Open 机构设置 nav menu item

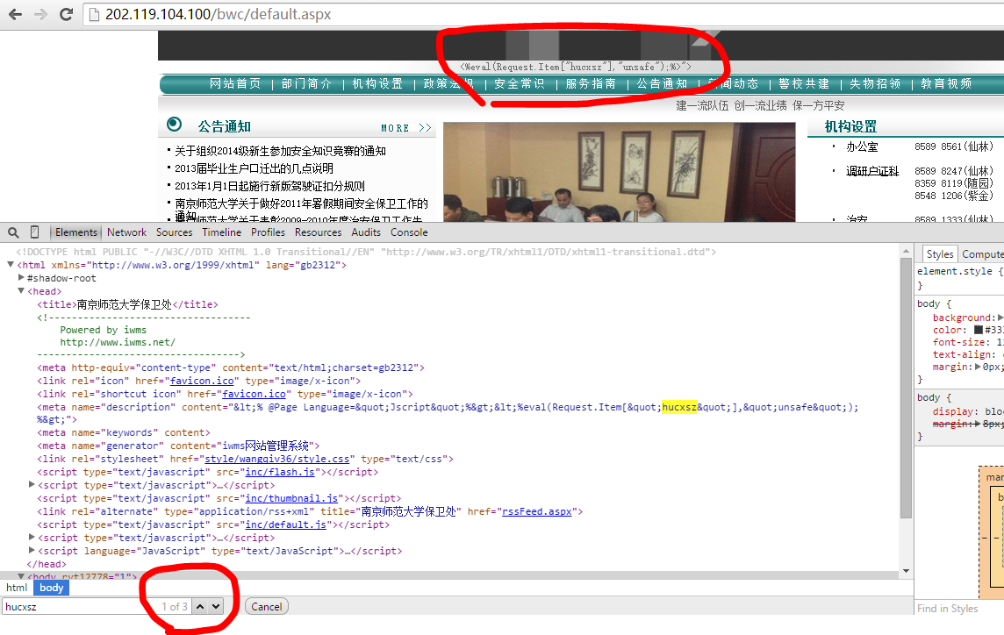coord(377,84)
